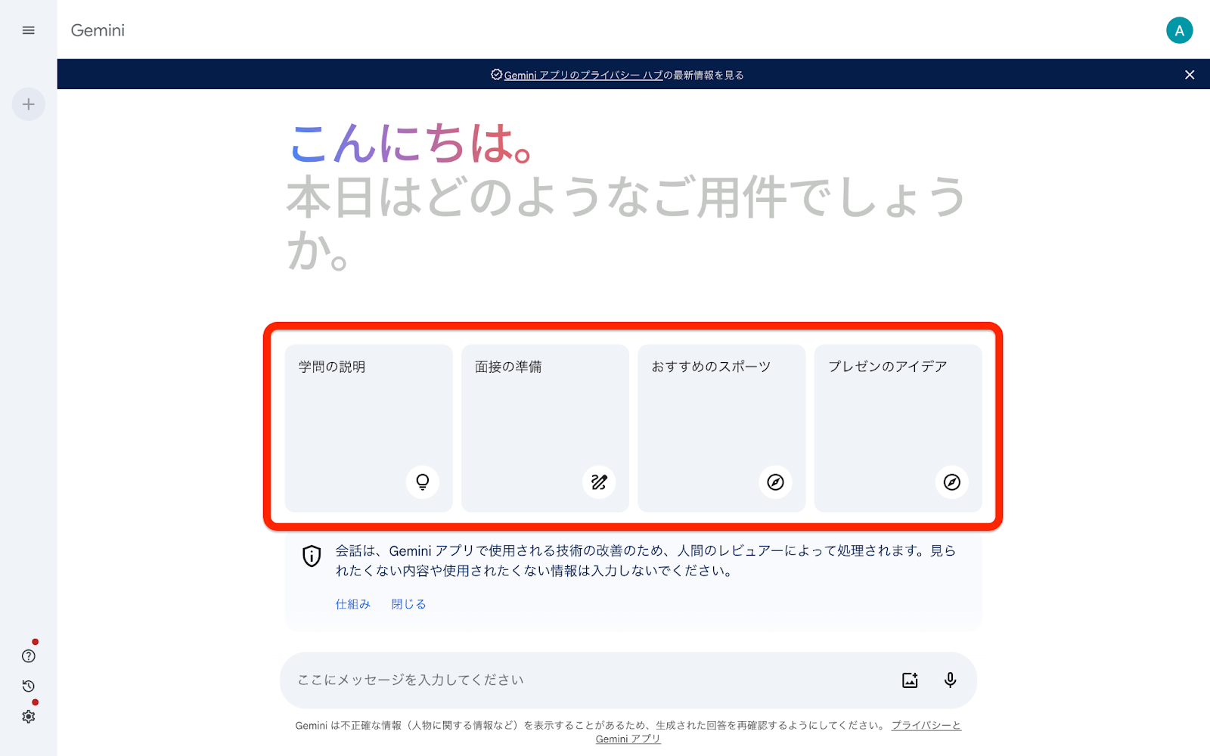Click the pencil icon on 面接の準備 card

[x=599, y=482]
